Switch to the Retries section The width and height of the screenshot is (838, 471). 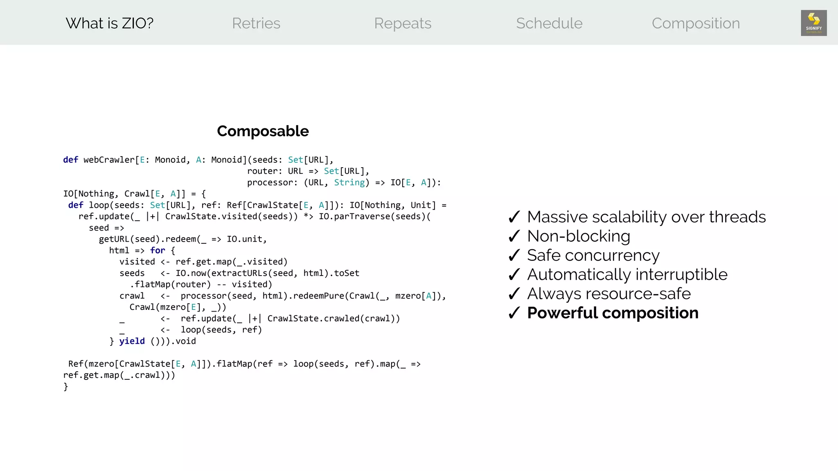(256, 23)
